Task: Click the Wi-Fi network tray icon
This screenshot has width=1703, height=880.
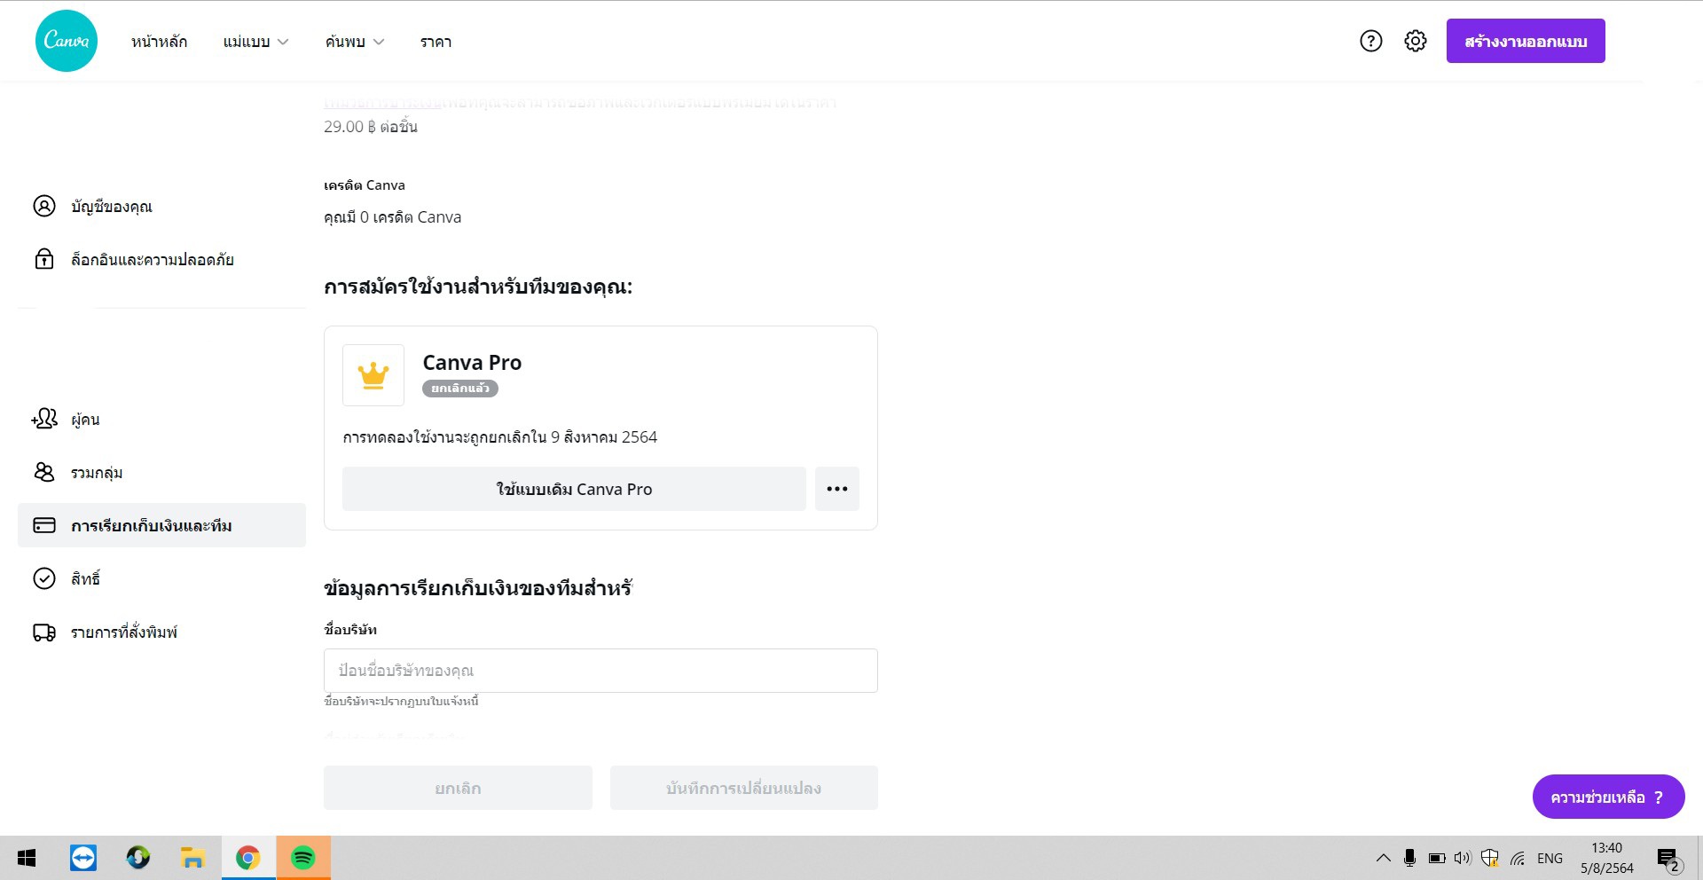Action: (x=1518, y=858)
